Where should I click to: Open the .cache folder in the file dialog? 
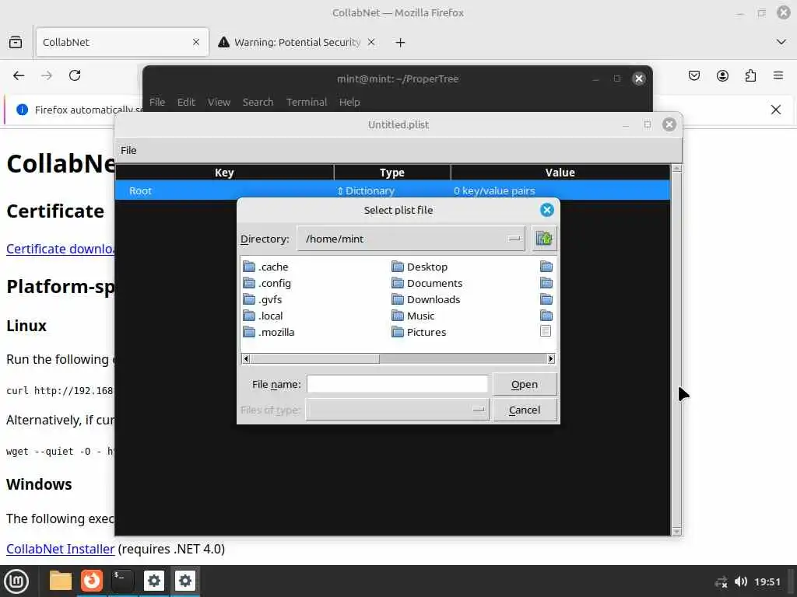click(266, 267)
